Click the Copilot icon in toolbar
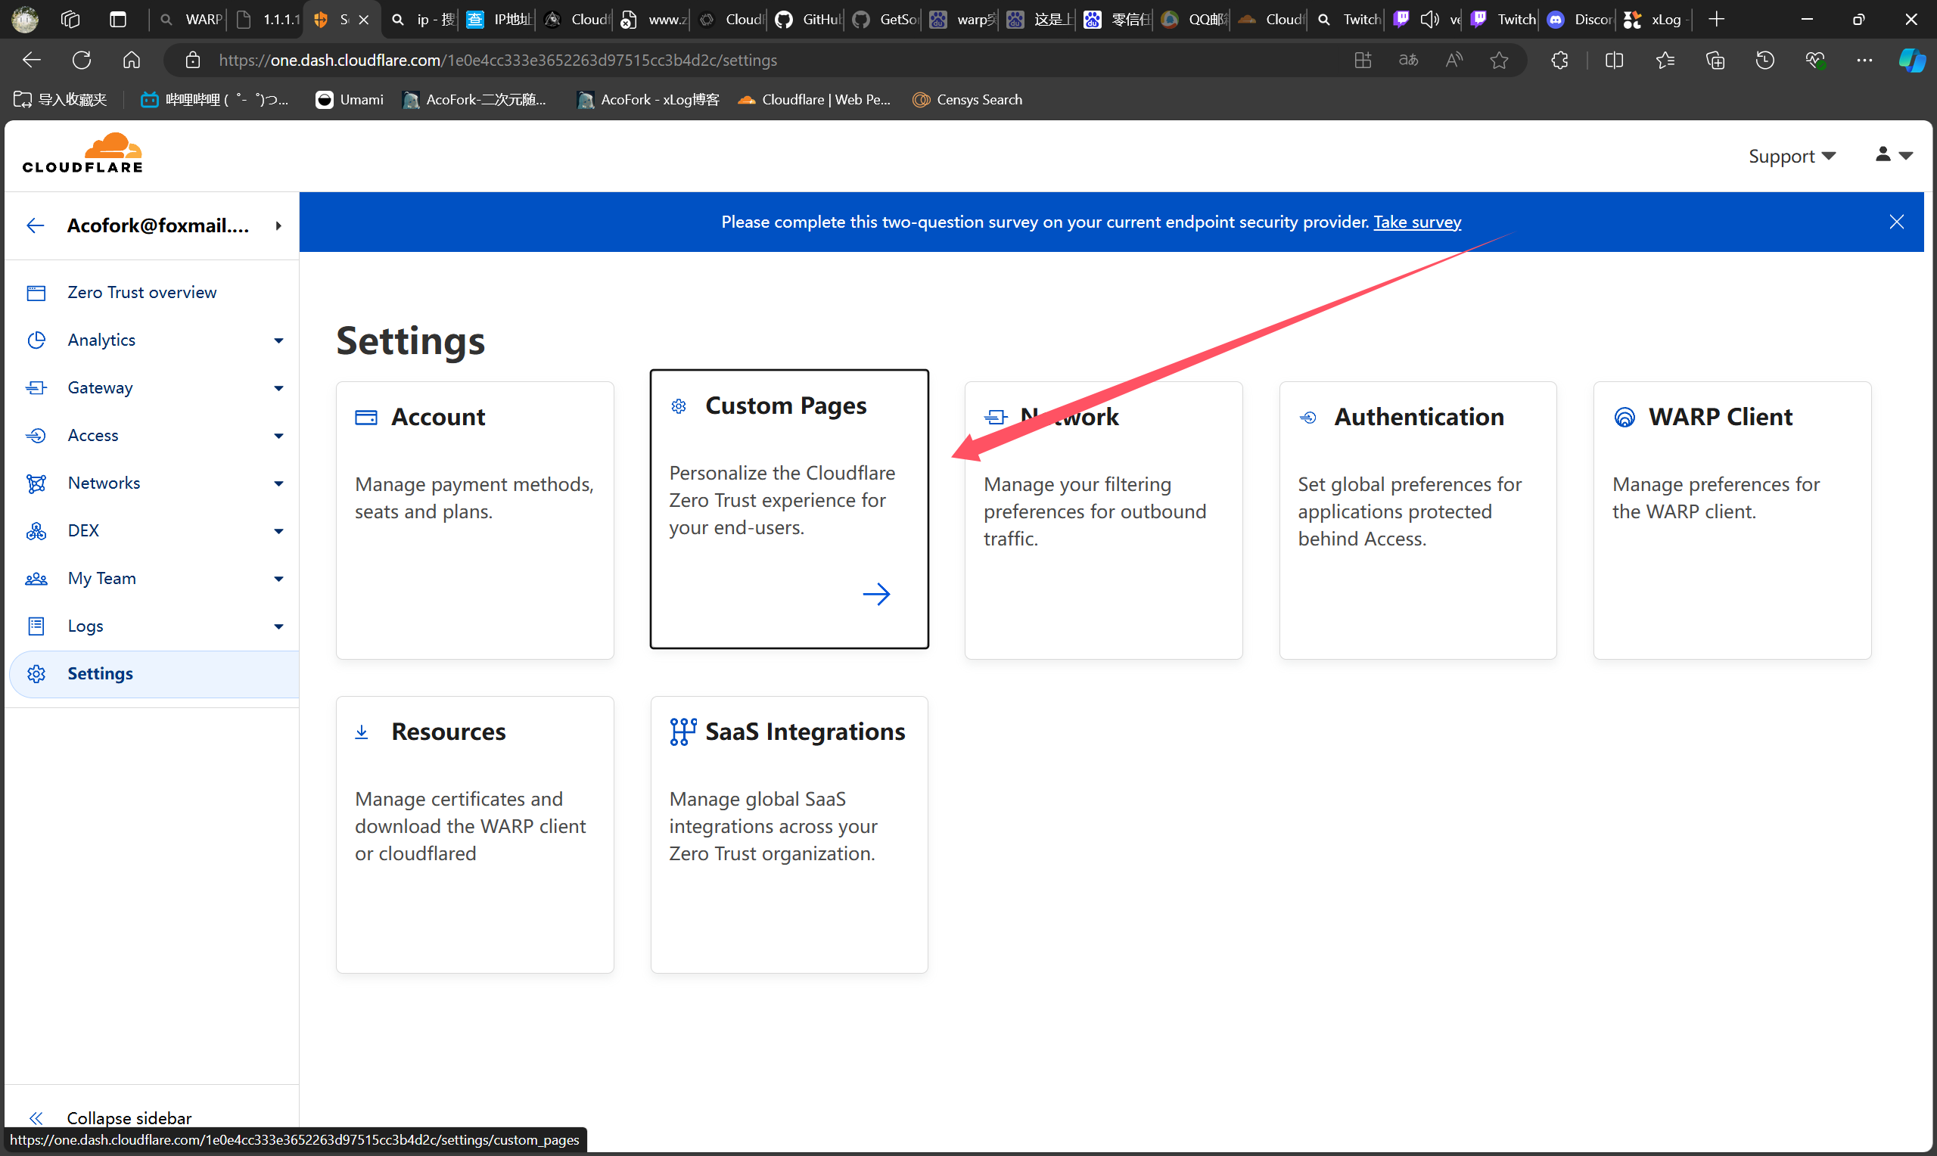 point(1912,60)
